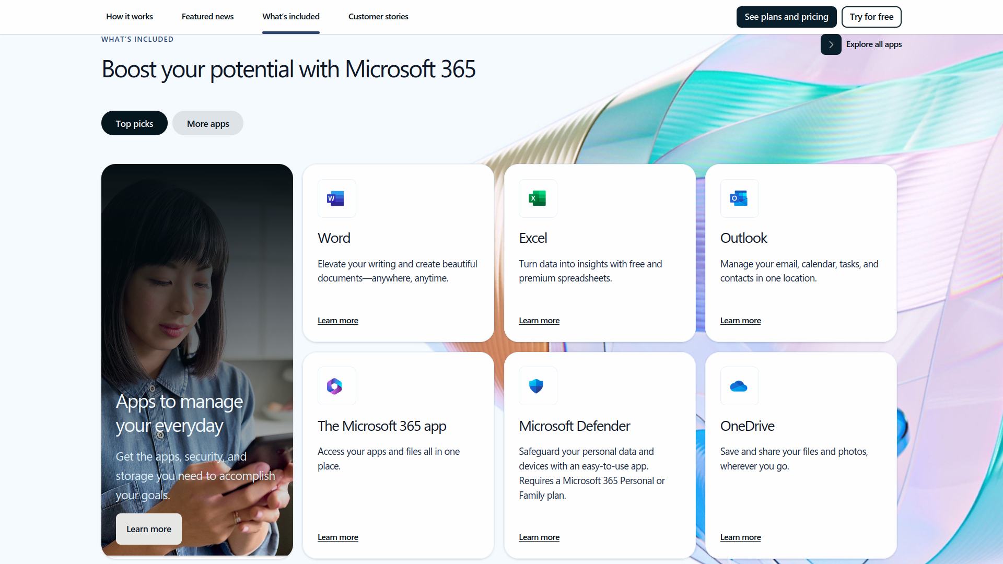Click the Outlook app icon

coord(739,198)
